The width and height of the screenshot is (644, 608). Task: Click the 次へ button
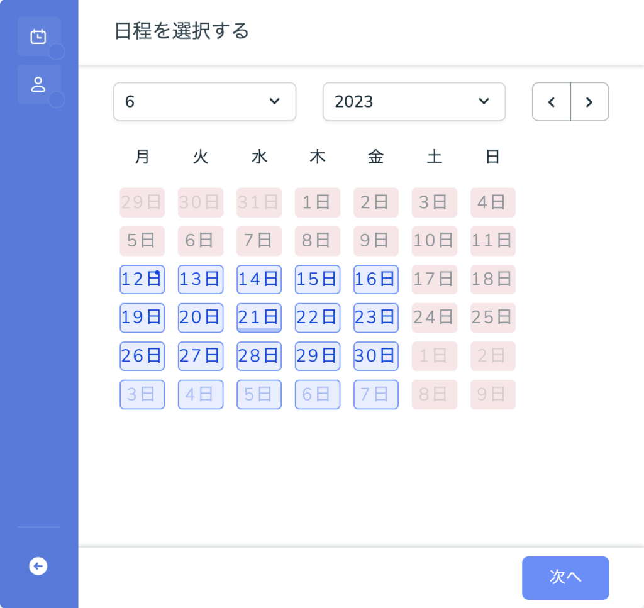click(565, 578)
